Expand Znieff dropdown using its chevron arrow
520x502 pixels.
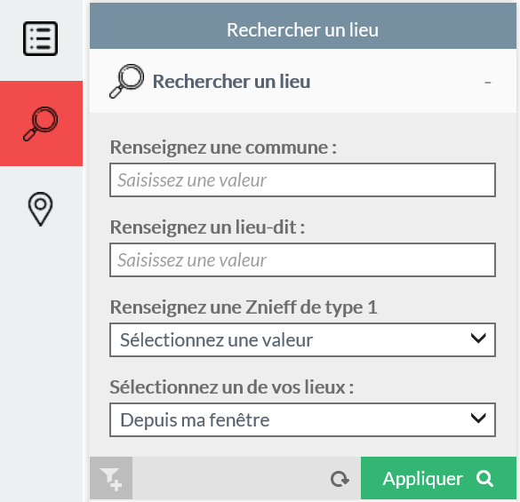[x=478, y=339]
